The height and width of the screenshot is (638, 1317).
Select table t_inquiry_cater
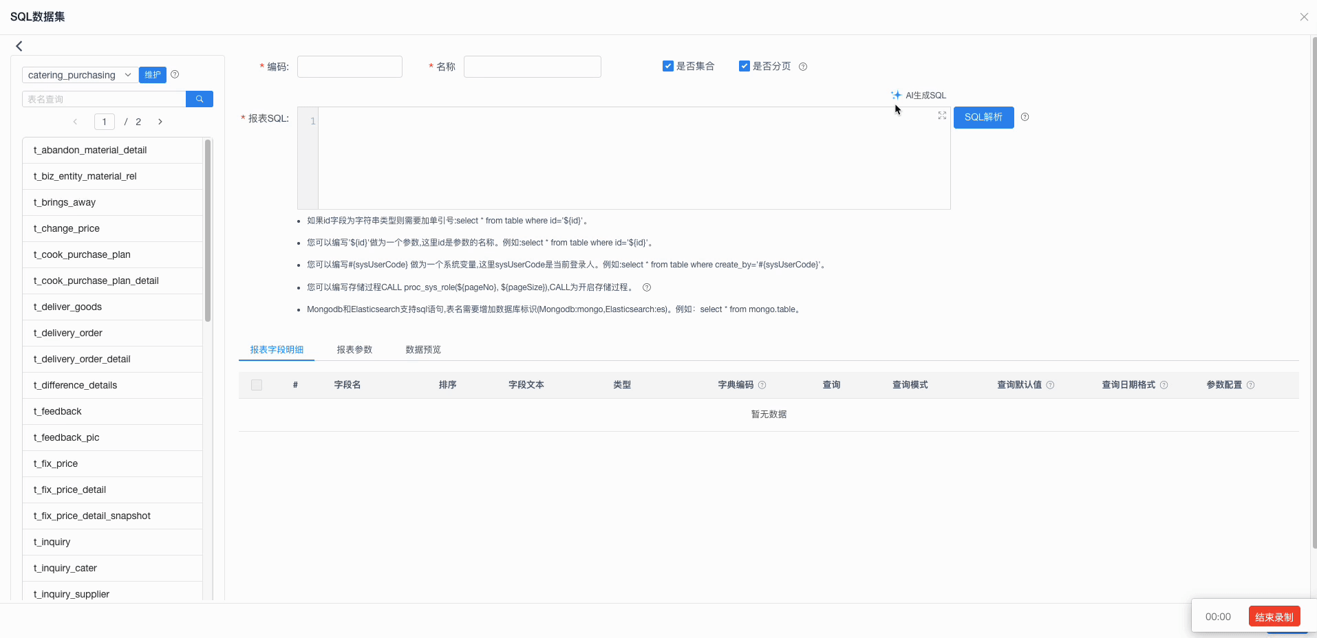click(112, 569)
